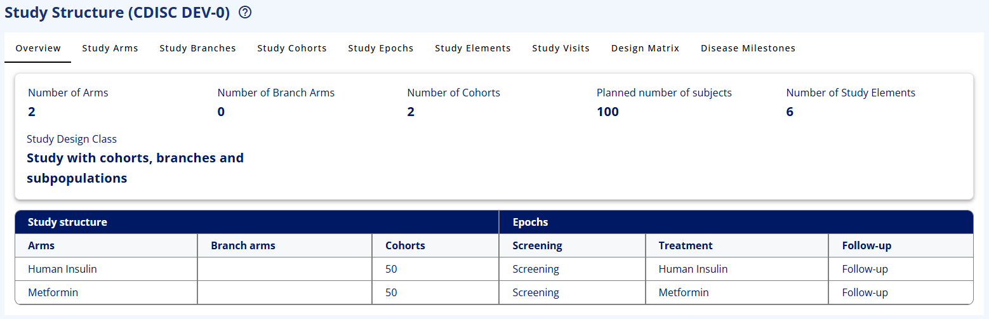The width and height of the screenshot is (989, 319).
Task: Open the Study Arms tab
Action: tap(110, 48)
